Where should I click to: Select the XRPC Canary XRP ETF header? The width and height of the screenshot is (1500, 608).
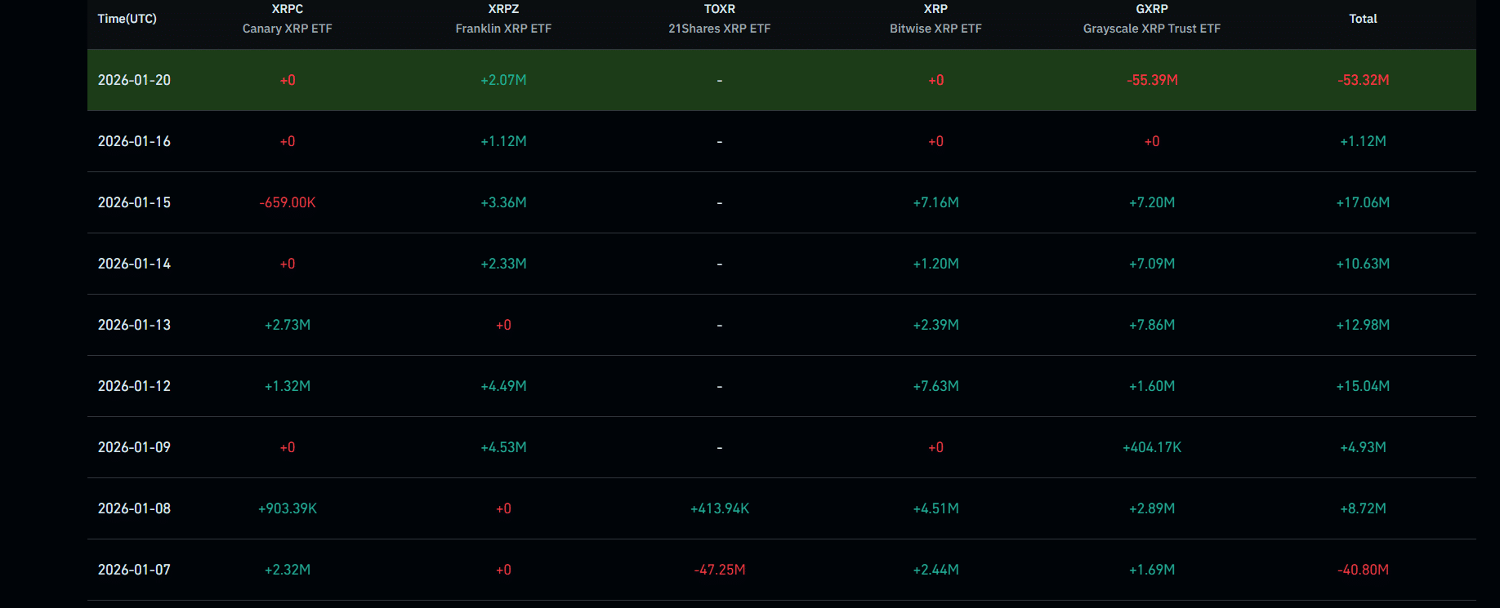(287, 19)
